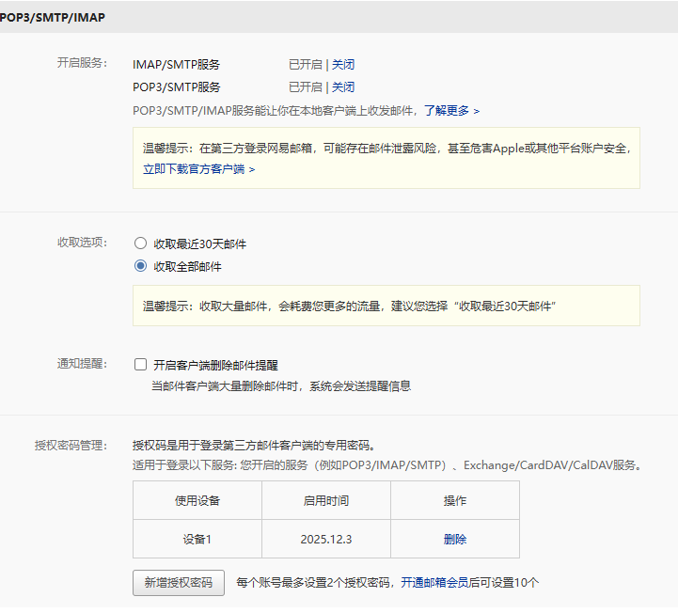678x613 pixels.
Task: Click the 新增授权密码 button
Action: 179,583
